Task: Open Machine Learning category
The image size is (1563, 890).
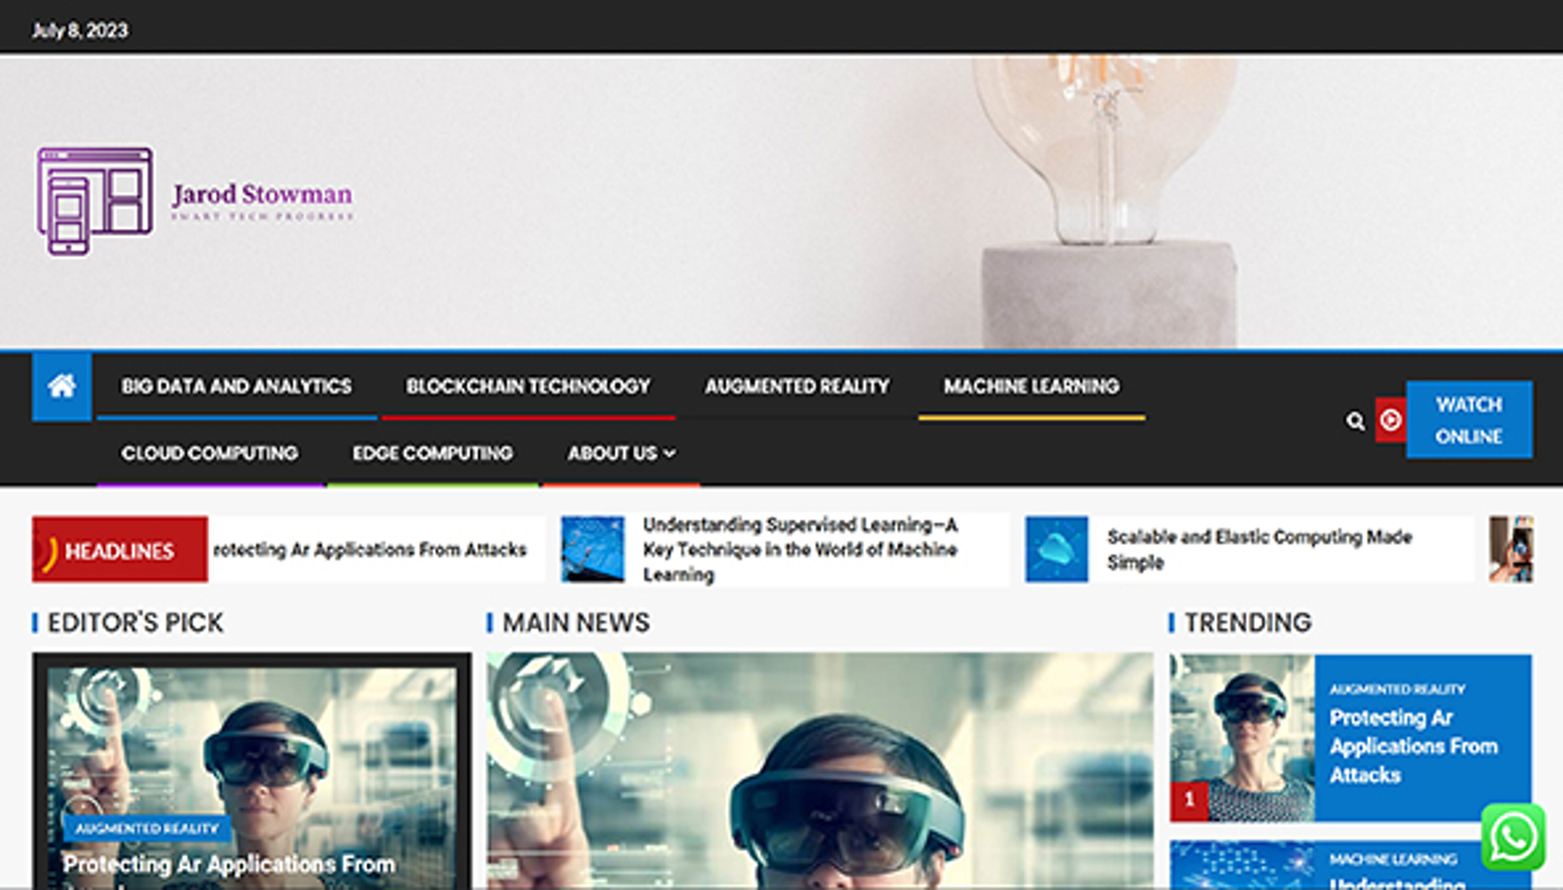Action: point(1031,386)
